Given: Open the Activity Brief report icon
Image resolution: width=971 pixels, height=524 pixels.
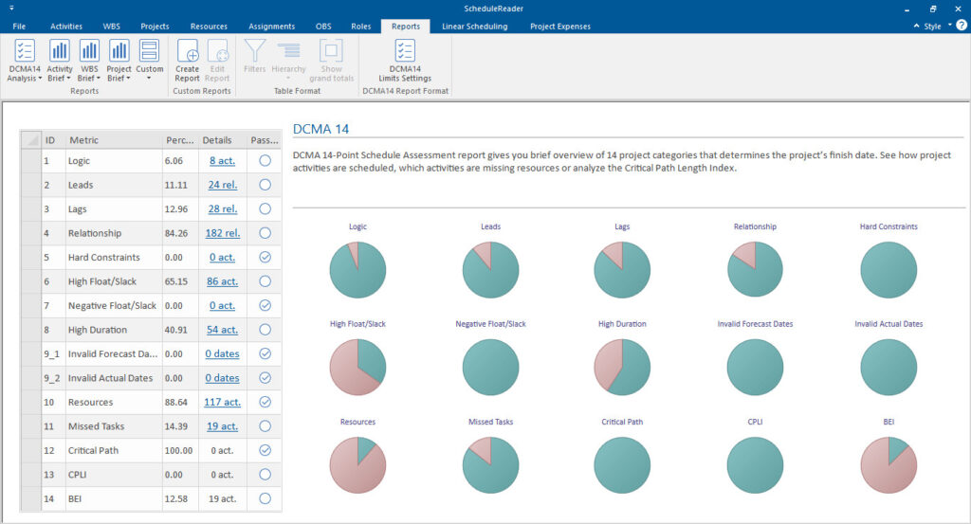Looking at the screenshot, I should point(60,51).
